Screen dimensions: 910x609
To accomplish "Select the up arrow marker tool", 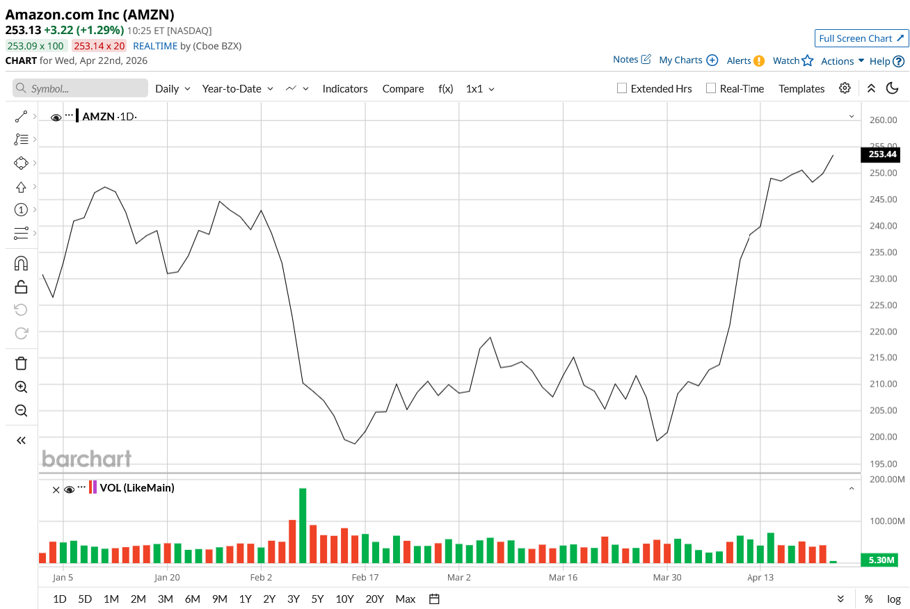I will pos(21,186).
